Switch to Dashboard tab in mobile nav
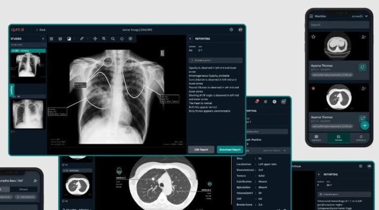The height and width of the screenshot is (210, 379). click(x=315, y=139)
